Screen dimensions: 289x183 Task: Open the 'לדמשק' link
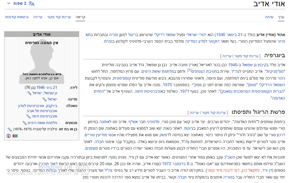tap(165, 135)
